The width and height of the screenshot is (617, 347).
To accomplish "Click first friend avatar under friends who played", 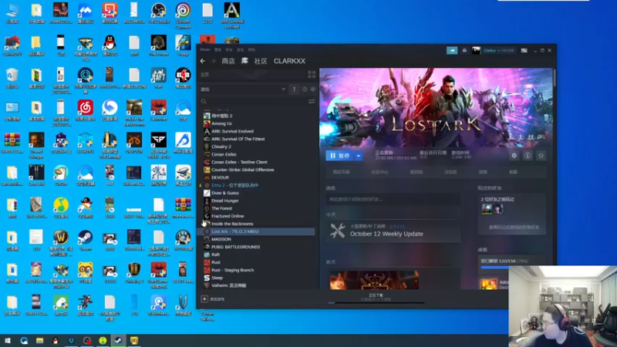I will 487,209.
